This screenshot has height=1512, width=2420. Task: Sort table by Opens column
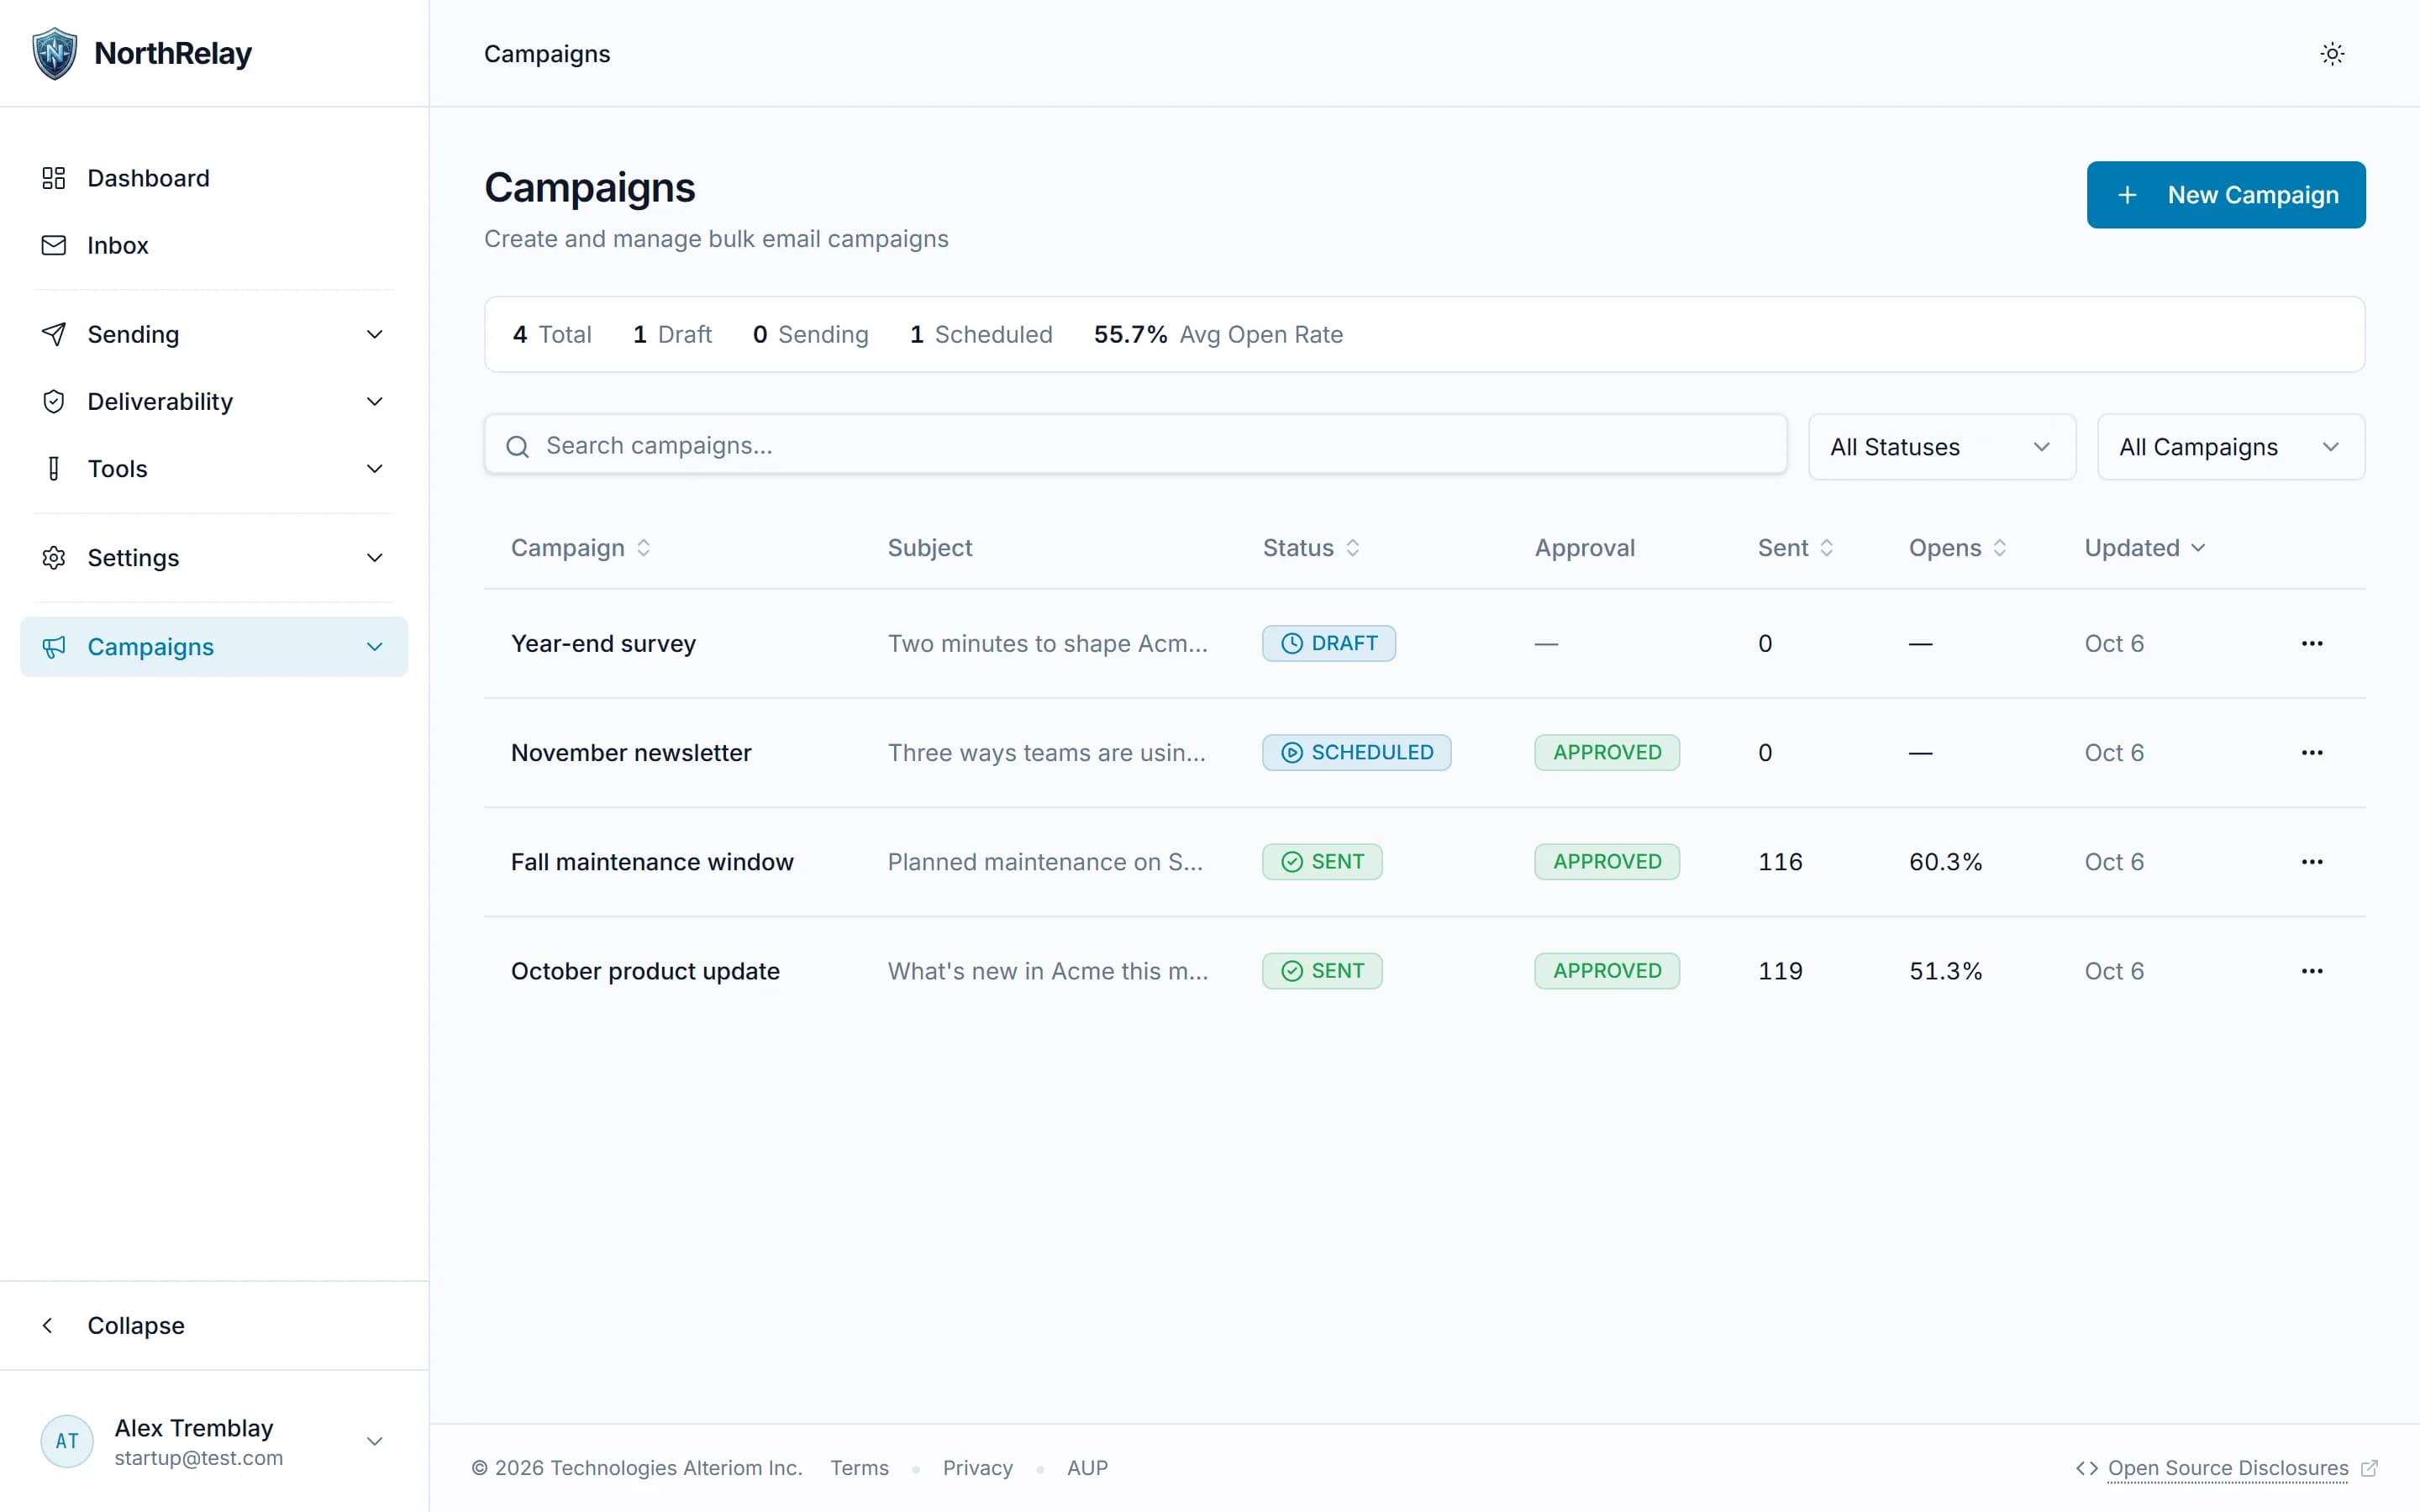click(1958, 547)
